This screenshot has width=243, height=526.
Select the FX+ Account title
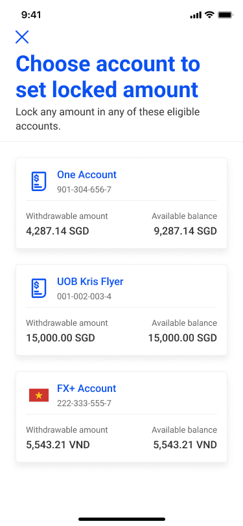pos(87,388)
